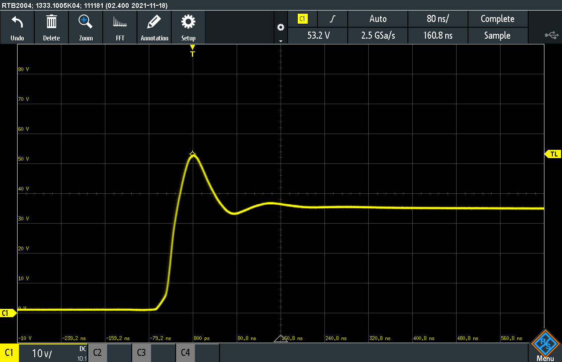The width and height of the screenshot is (562, 362).
Task: Click the TL trigger level marker
Action: point(553,154)
